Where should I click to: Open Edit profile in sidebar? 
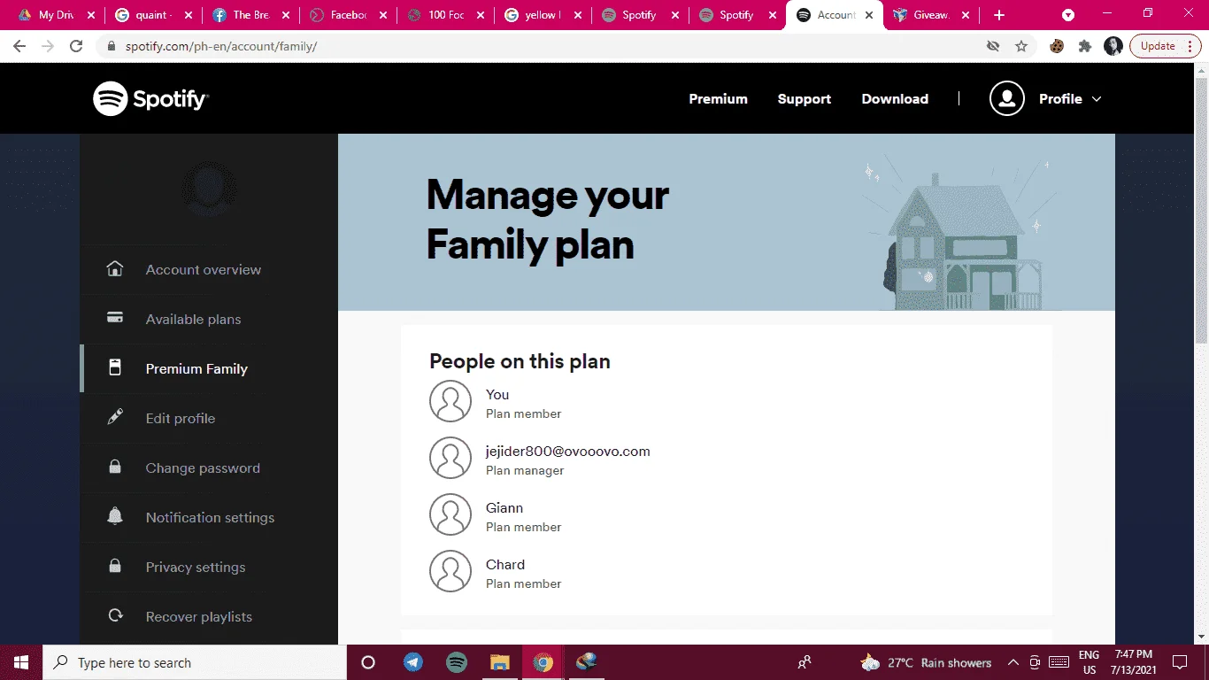(x=181, y=418)
